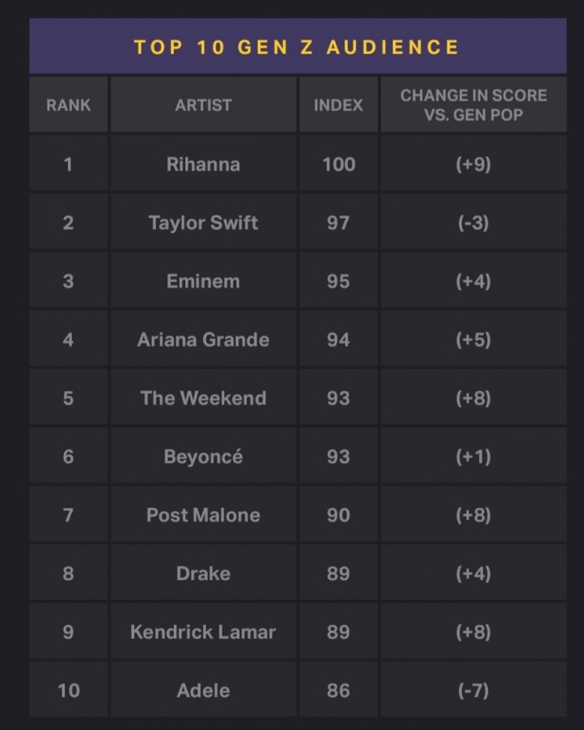Click the RANK column header
This screenshot has height=730, width=584.
tap(68, 105)
